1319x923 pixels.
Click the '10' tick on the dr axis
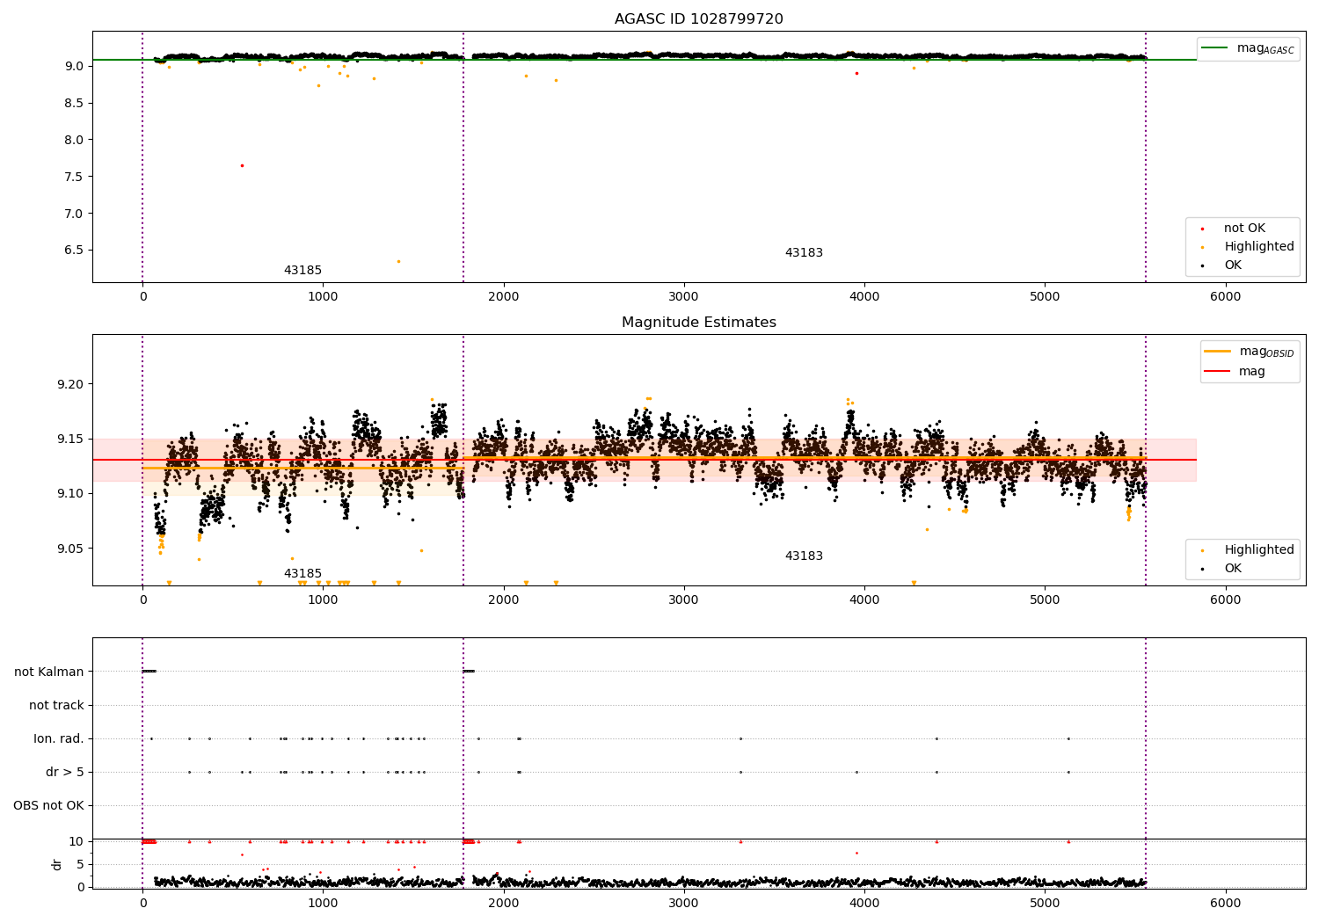[76, 842]
